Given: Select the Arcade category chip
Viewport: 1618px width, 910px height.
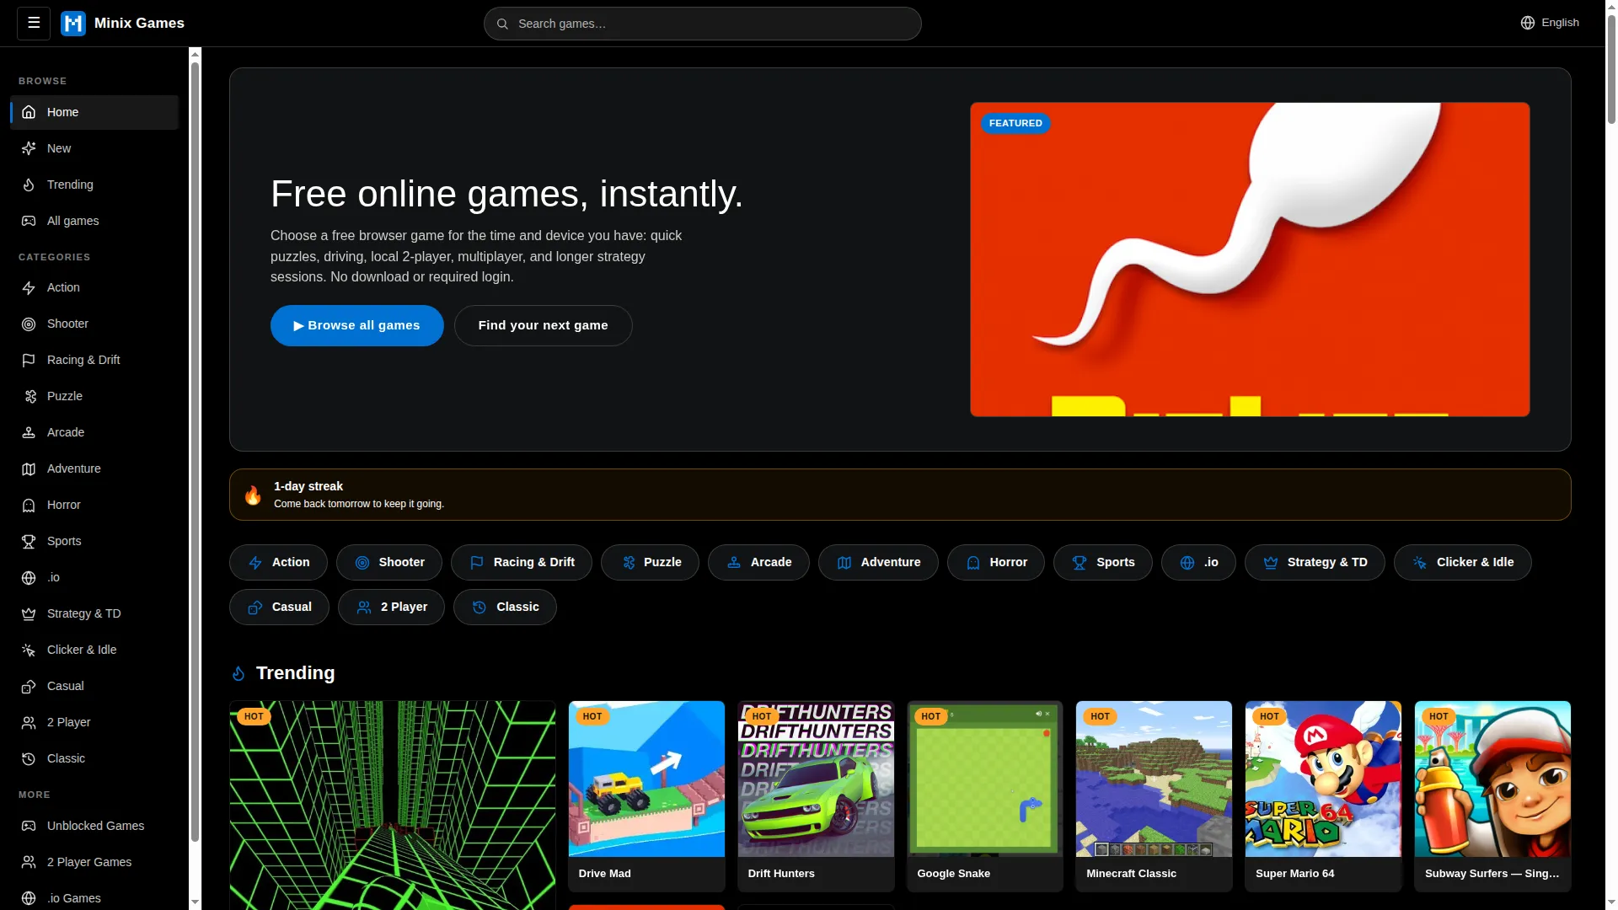Looking at the screenshot, I should click(x=758, y=562).
